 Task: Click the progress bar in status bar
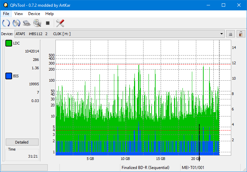25,168
